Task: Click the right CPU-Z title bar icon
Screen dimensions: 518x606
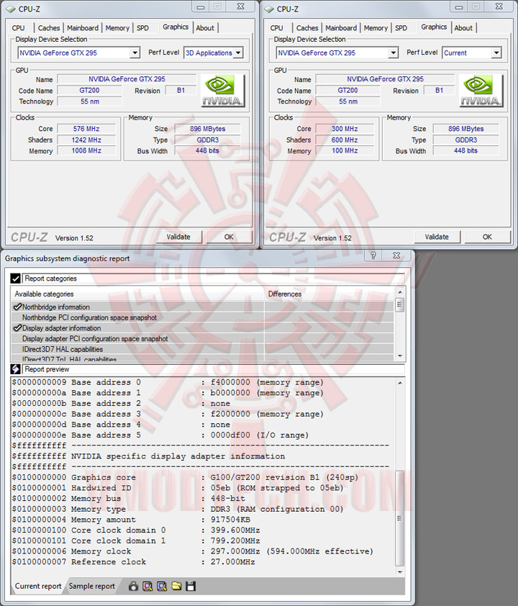Action: pos(269,9)
